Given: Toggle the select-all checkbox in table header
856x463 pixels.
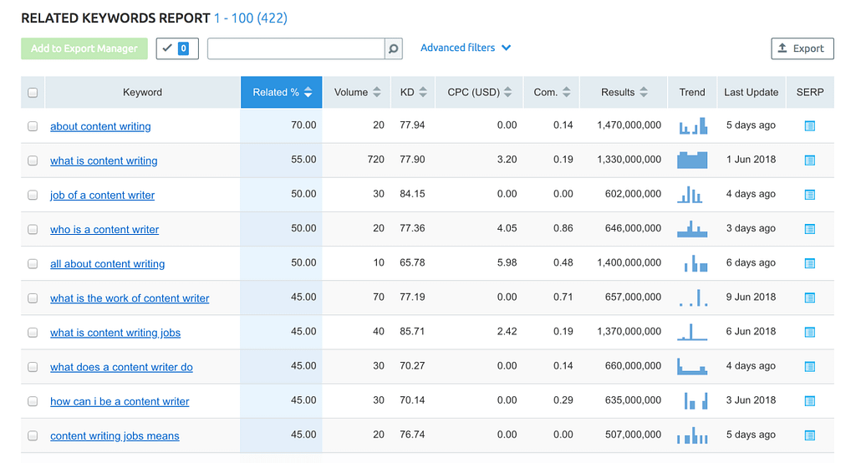Looking at the screenshot, I should (33, 93).
